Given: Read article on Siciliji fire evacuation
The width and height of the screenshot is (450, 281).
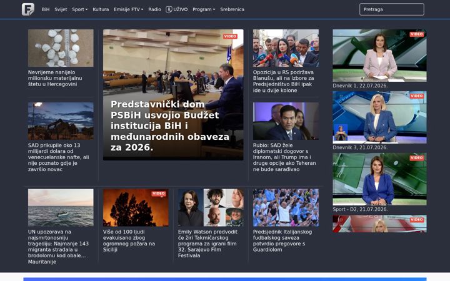Looking at the screenshot, I should tap(129, 240).
